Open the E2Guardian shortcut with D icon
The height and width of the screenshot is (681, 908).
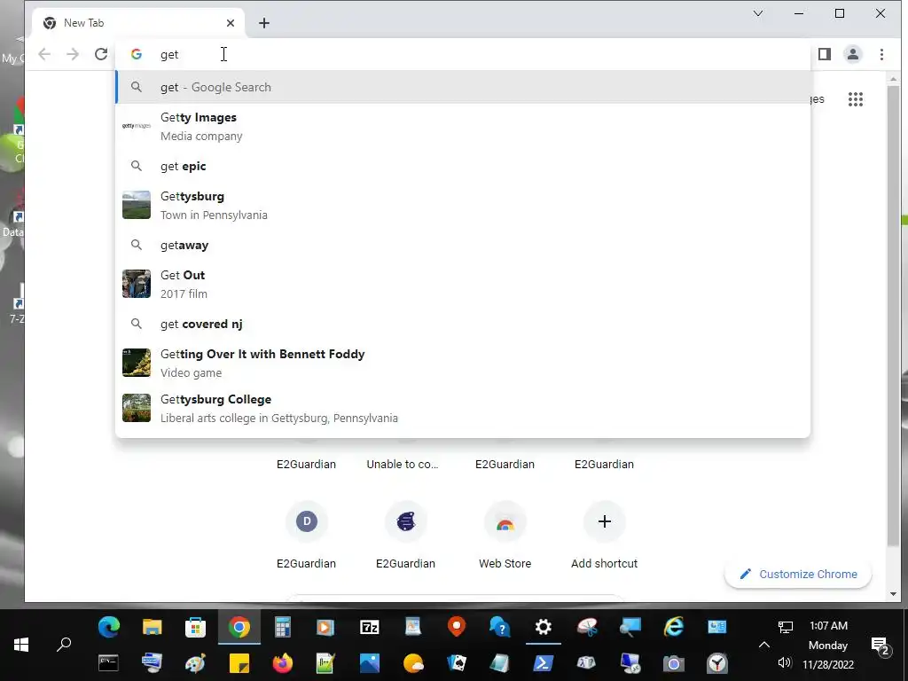click(x=306, y=535)
